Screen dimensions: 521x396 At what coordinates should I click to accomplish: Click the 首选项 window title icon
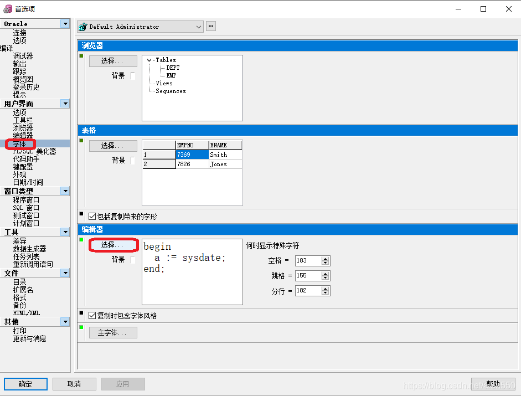pyautogui.click(x=7, y=9)
